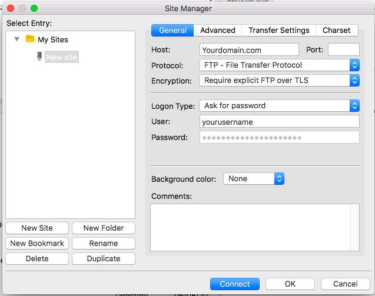375x296 pixels.
Task: Select the New site entry
Action: (62, 57)
